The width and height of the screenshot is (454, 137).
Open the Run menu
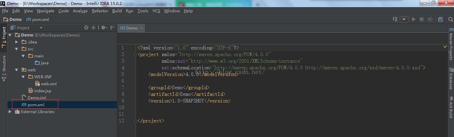130,11
